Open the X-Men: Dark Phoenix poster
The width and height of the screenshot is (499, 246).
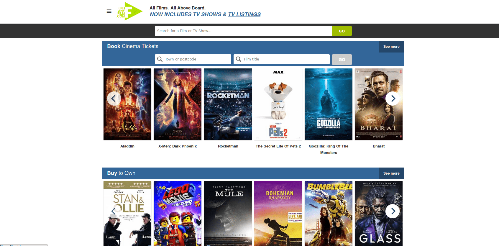178,104
